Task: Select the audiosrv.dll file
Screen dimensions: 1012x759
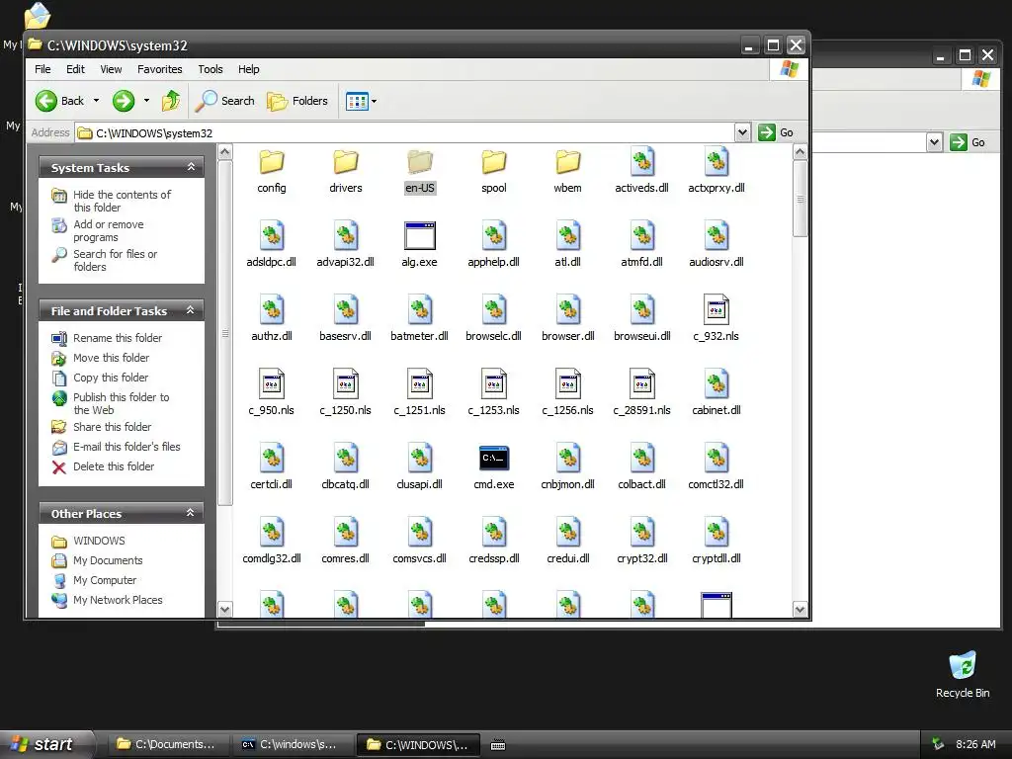Action: [716, 245]
